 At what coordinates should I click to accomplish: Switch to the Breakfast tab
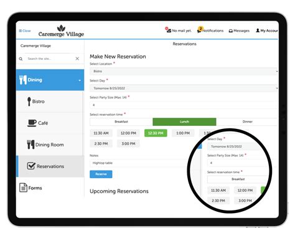(x=121, y=121)
